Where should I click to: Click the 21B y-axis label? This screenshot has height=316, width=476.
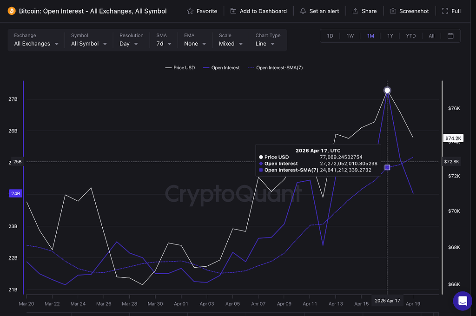click(13, 290)
